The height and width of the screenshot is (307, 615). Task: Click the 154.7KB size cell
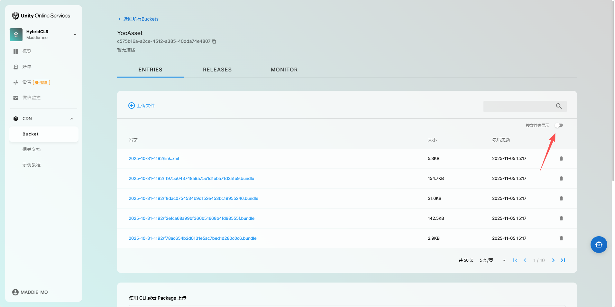pos(436,178)
